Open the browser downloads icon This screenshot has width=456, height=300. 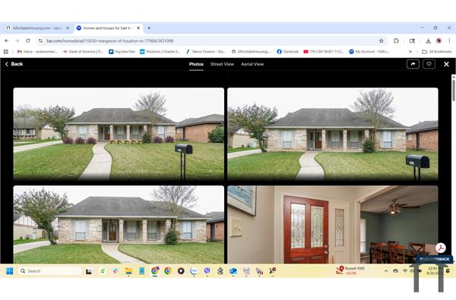point(428,41)
